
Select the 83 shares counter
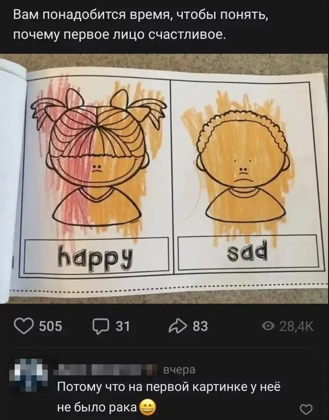tap(200, 326)
